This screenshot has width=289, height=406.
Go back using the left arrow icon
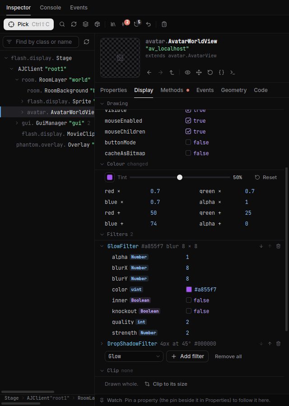(149, 73)
